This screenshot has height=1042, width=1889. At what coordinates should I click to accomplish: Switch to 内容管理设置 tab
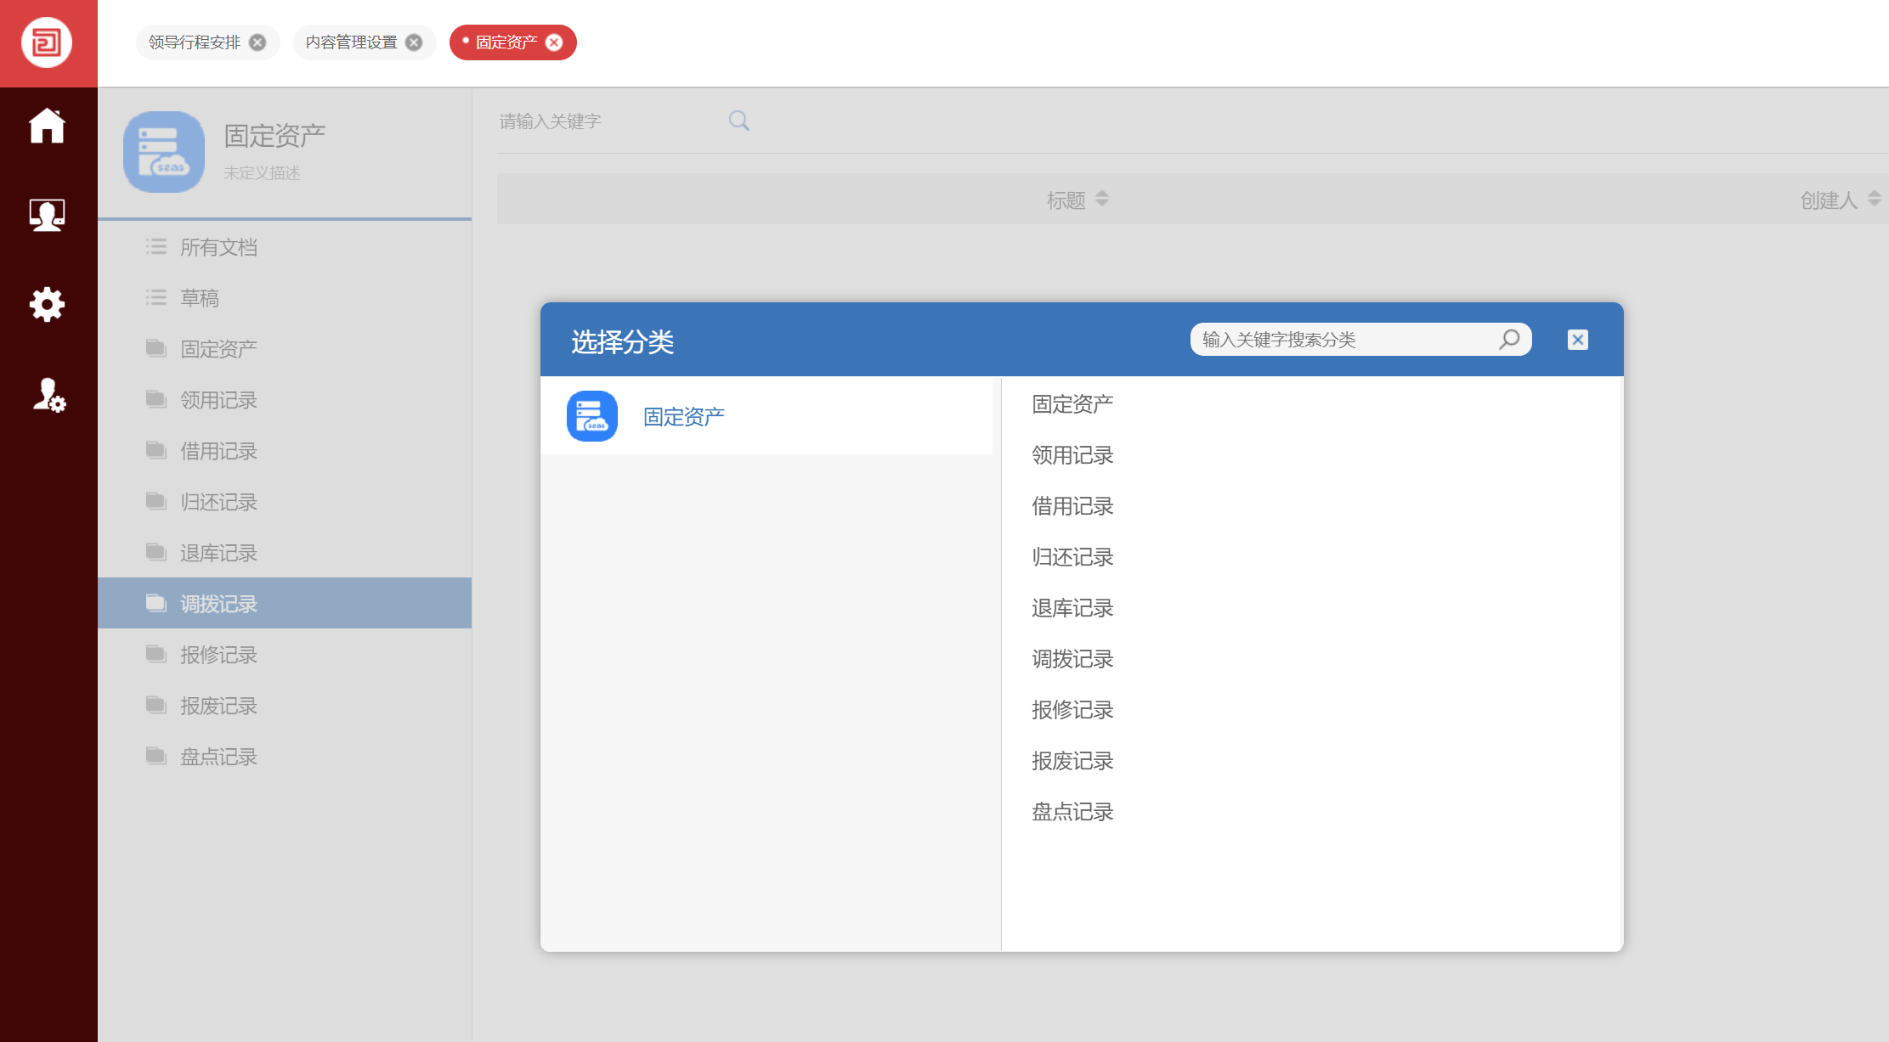click(351, 42)
